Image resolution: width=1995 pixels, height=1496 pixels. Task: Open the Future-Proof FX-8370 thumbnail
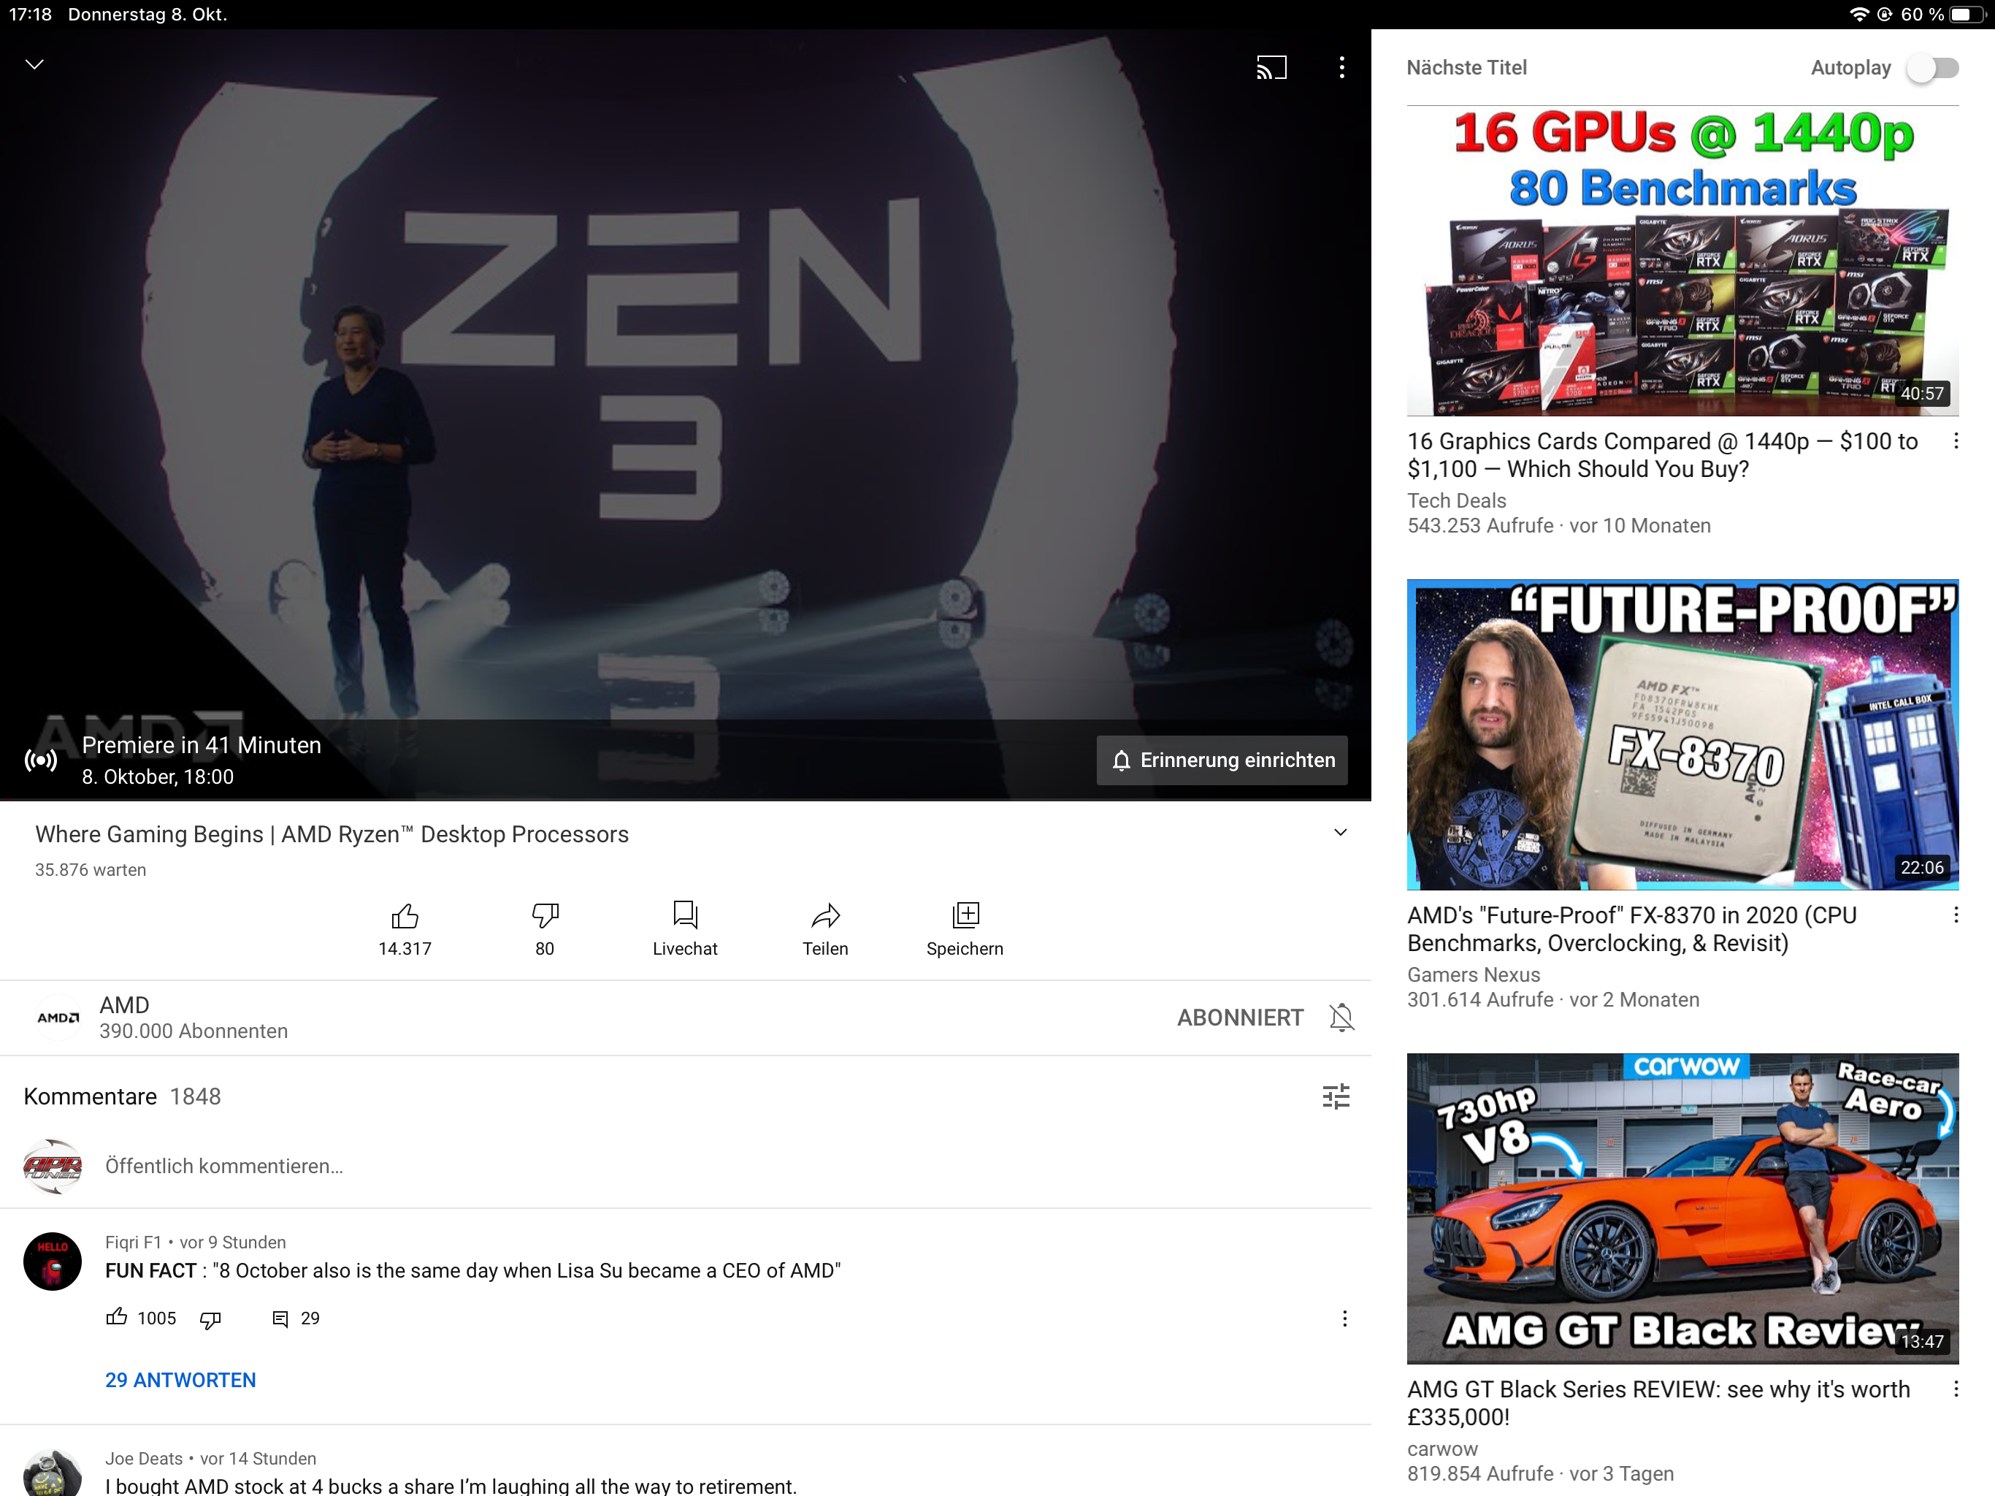pos(1682,734)
